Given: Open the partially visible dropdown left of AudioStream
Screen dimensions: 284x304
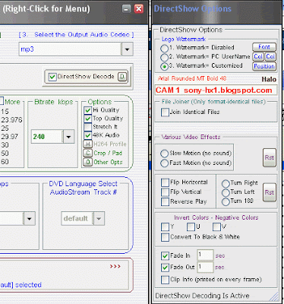Looking at the screenshot, I should point(30,218).
